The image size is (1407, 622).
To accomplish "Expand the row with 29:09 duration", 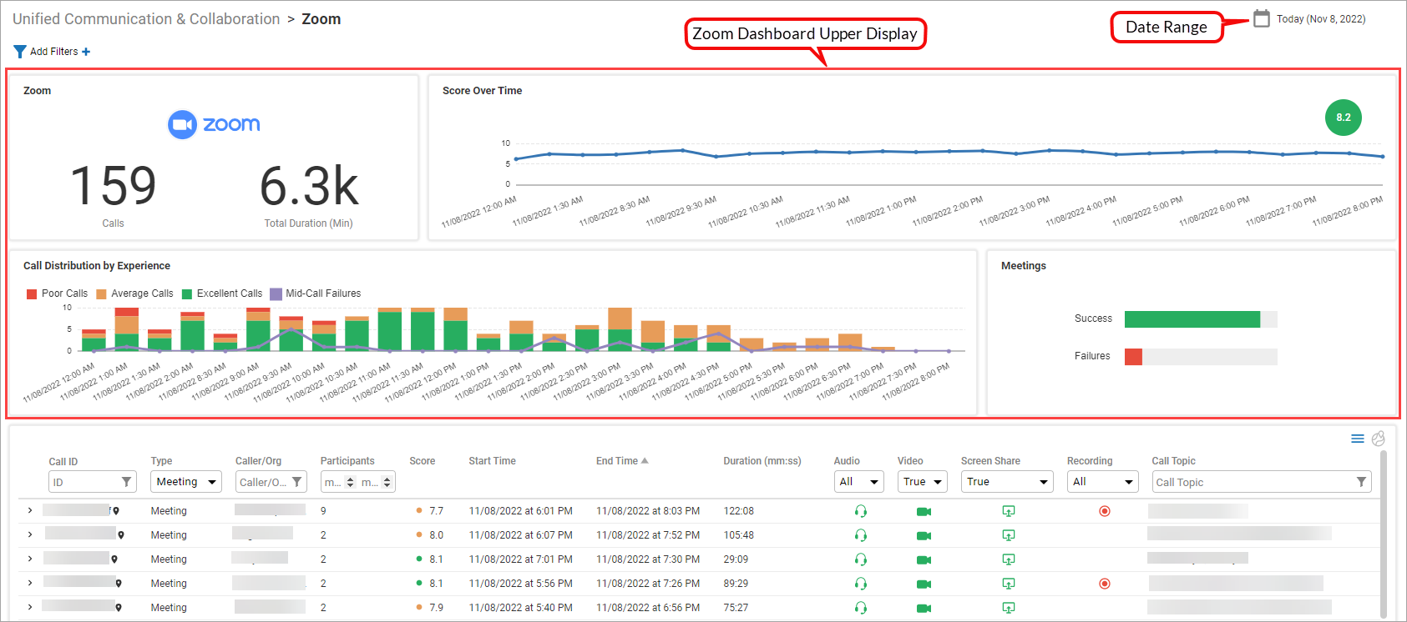I will [30, 559].
